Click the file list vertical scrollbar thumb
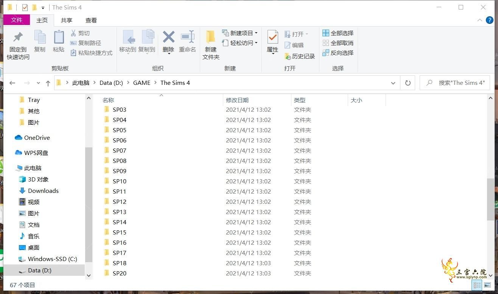The image size is (498, 294). tap(490, 199)
